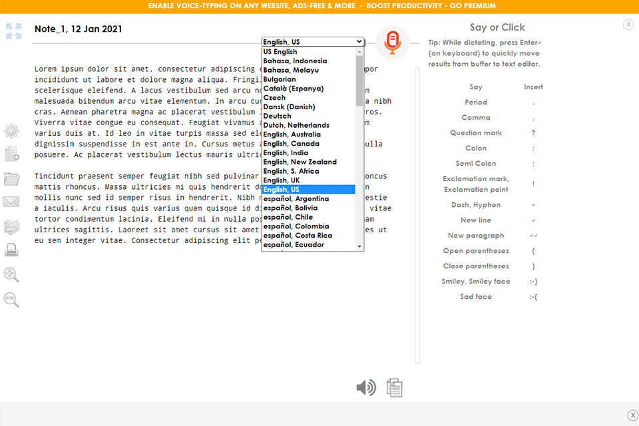This screenshot has width=639, height=426.
Task: Select Bahasa, Indonesia language option
Action: 308,61
